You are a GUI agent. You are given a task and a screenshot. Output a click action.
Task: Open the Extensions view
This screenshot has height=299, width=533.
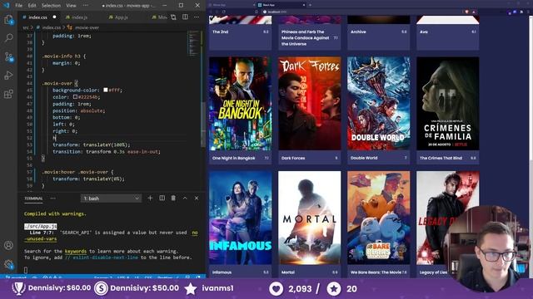tap(9, 94)
